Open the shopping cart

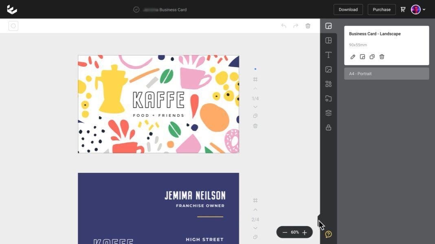[403, 9]
